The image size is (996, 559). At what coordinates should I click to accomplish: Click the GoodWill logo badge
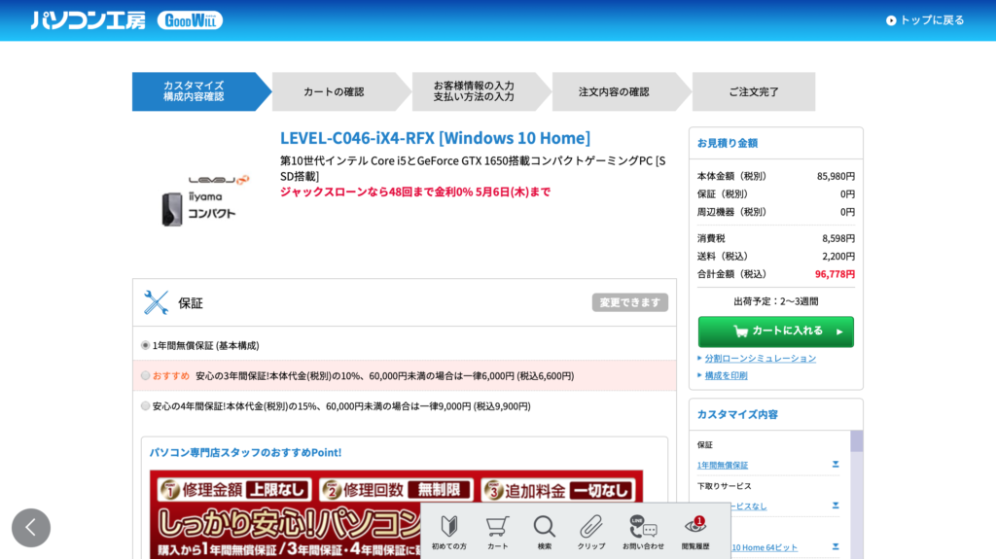190,20
